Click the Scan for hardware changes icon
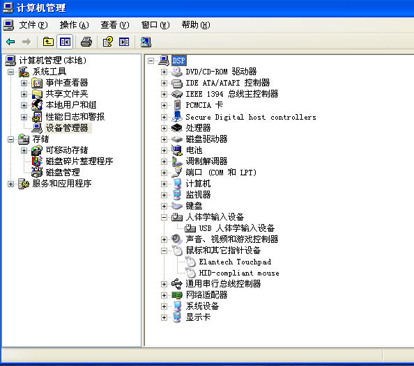414x366 pixels. (146, 42)
